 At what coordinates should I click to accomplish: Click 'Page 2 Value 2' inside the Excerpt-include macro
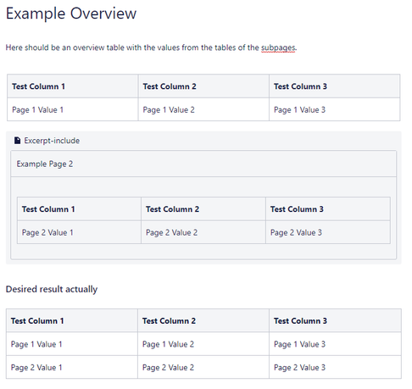point(203,232)
